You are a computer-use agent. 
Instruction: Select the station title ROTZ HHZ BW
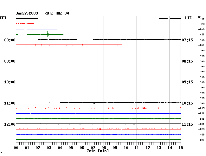click(57, 13)
